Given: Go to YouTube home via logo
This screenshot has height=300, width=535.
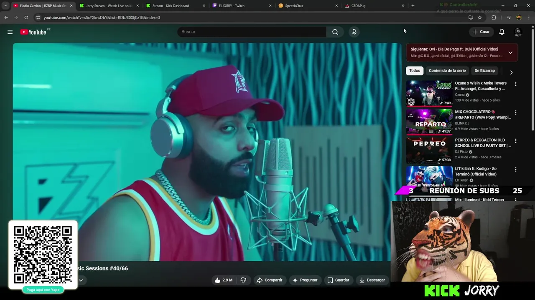Looking at the screenshot, I should (x=33, y=32).
